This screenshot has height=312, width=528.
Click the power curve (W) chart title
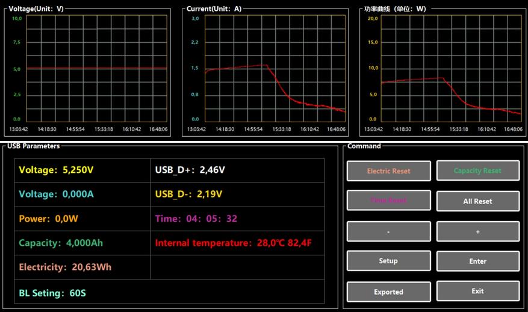[395, 9]
